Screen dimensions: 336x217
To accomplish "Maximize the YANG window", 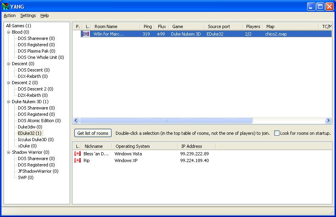I will [x=320, y=7].
